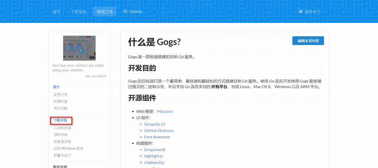Follow the Font Awesome link
Image resolution: width=378 pixels, height=168 pixels.
click(157, 137)
